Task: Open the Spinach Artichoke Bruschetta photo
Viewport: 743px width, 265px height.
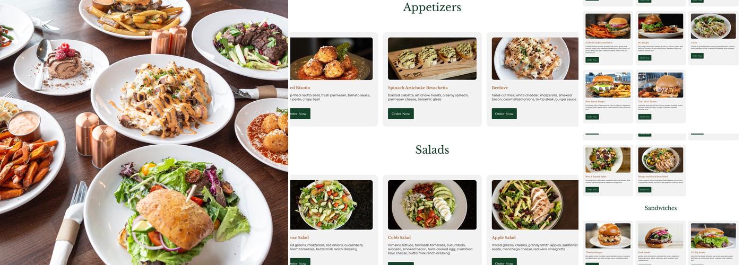Action: [x=432, y=58]
